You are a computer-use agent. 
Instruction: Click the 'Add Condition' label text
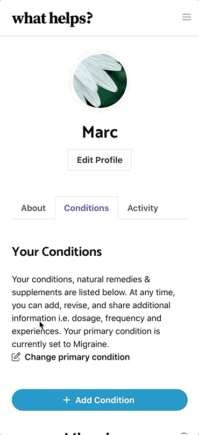(105, 400)
